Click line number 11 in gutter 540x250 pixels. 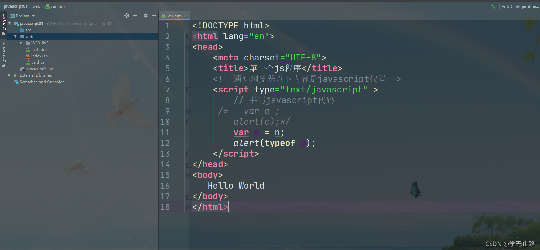tap(165, 132)
